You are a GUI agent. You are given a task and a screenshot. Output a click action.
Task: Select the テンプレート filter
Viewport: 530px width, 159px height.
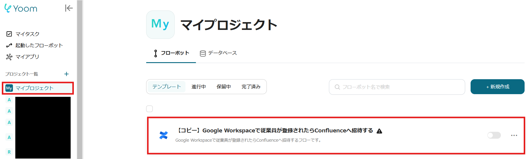point(167,87)
